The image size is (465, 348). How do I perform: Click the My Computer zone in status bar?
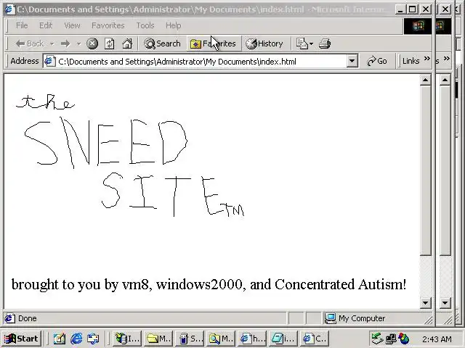point(355,318)
